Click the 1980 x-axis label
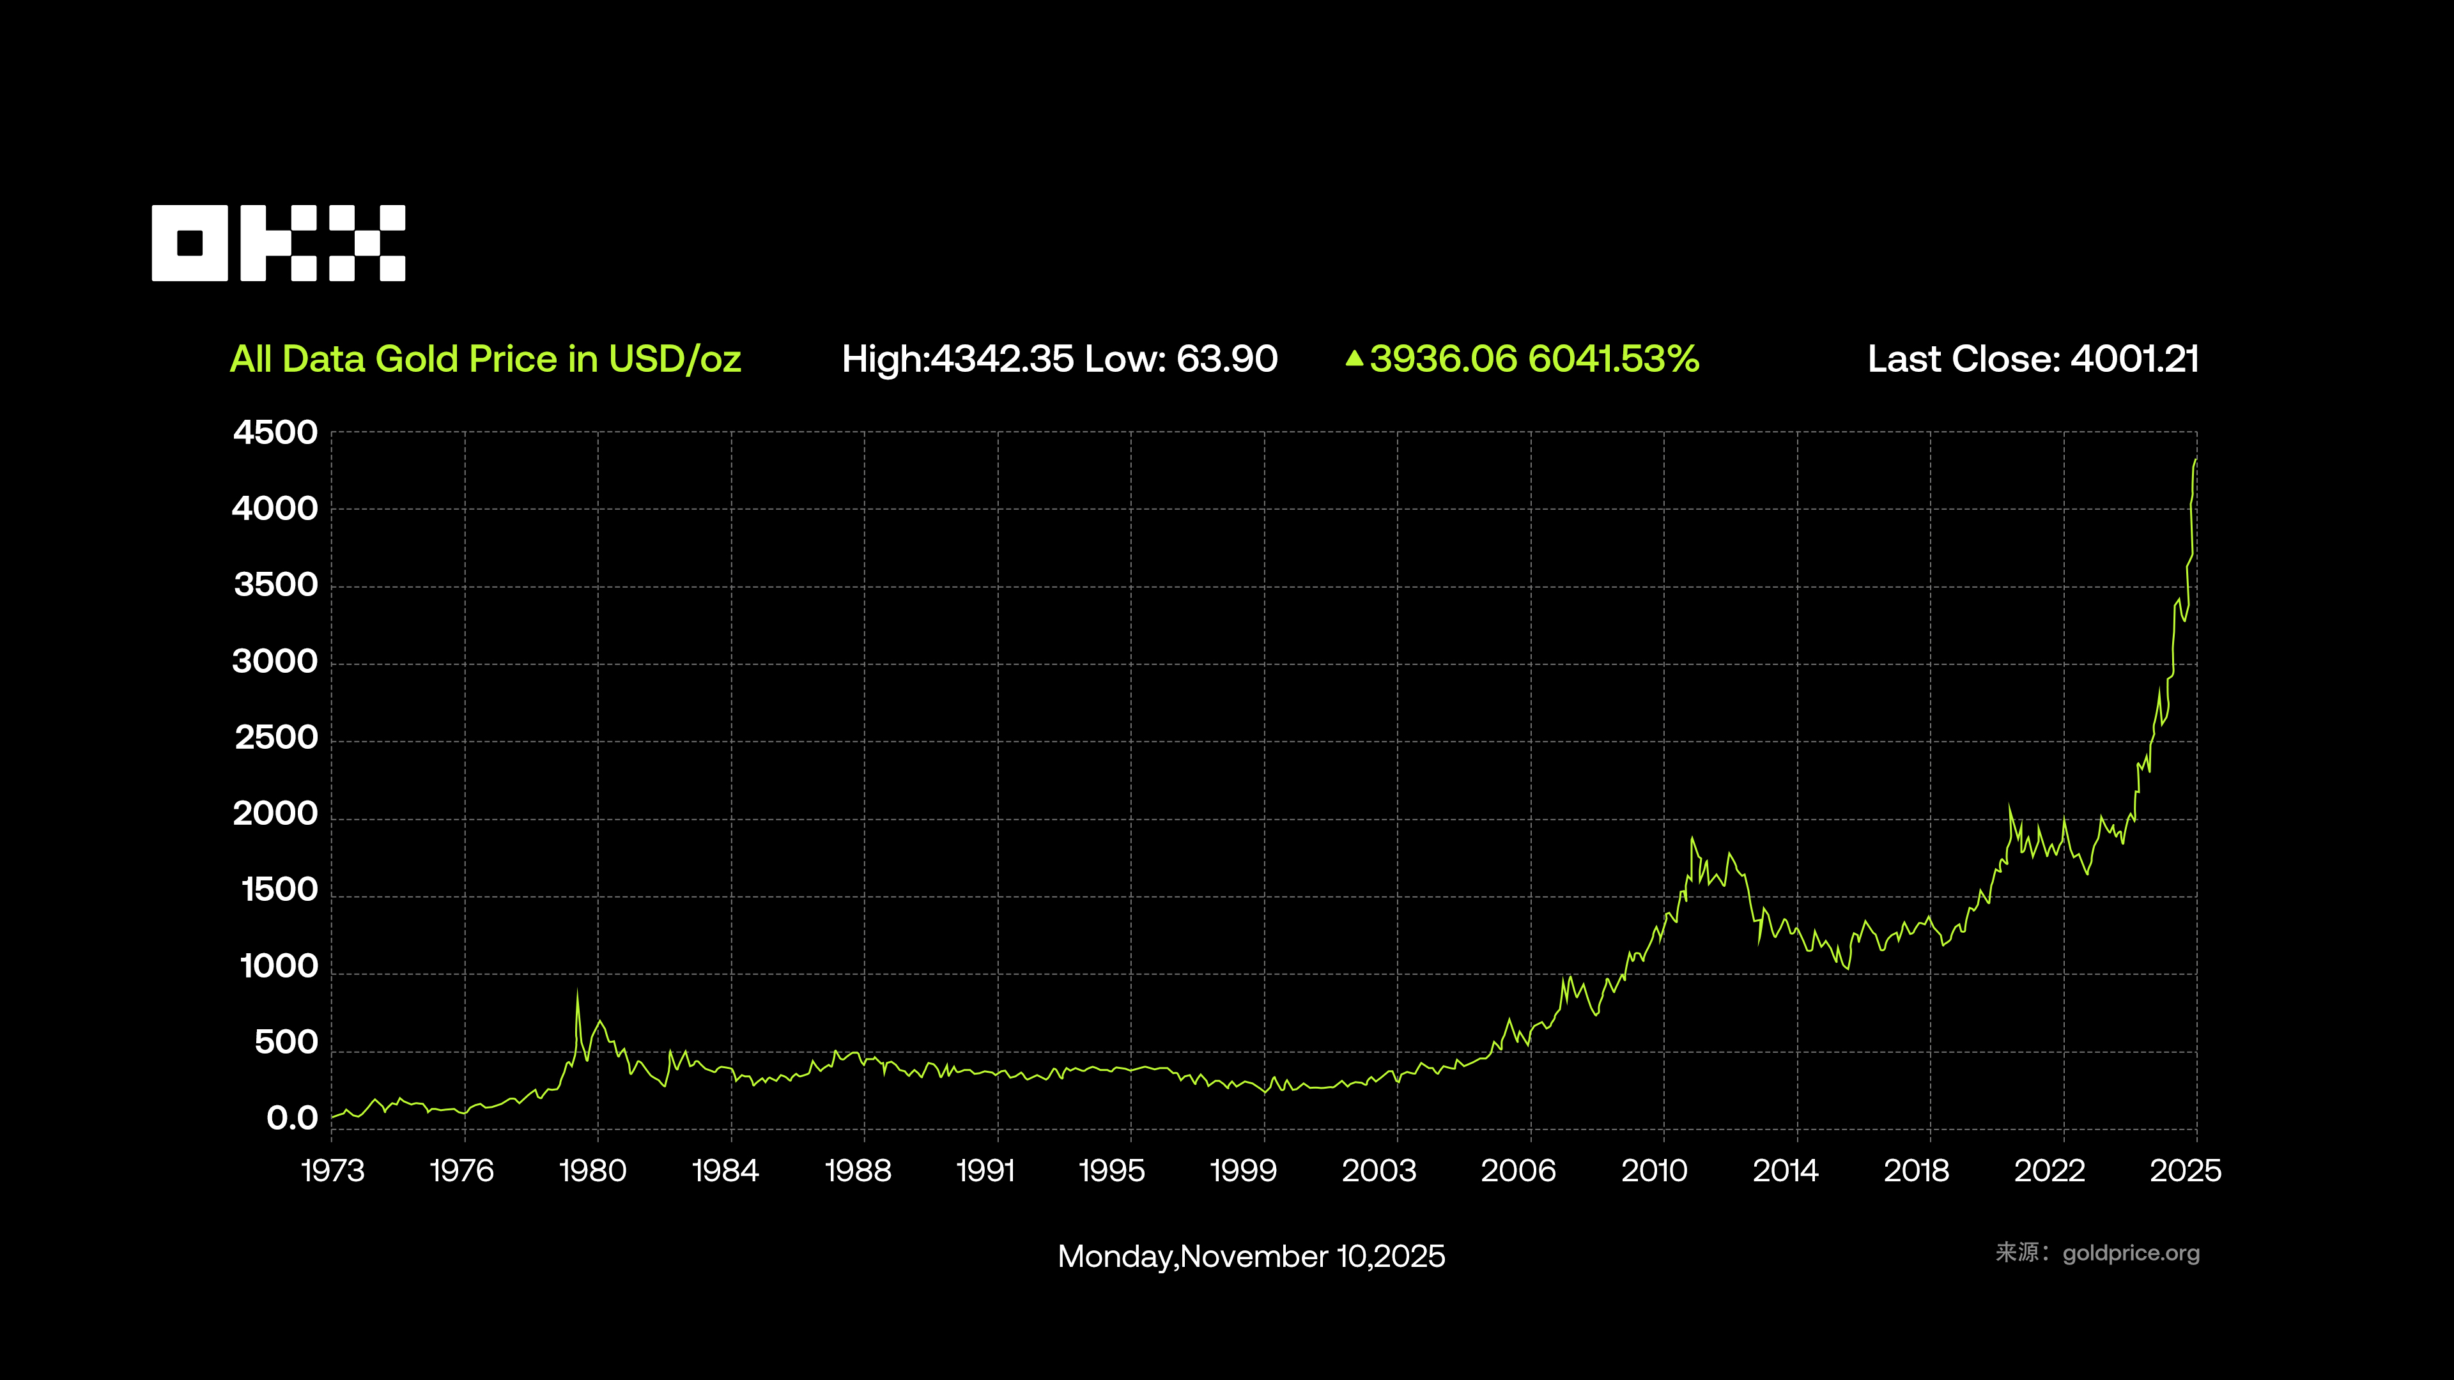 click(592, 1170)
